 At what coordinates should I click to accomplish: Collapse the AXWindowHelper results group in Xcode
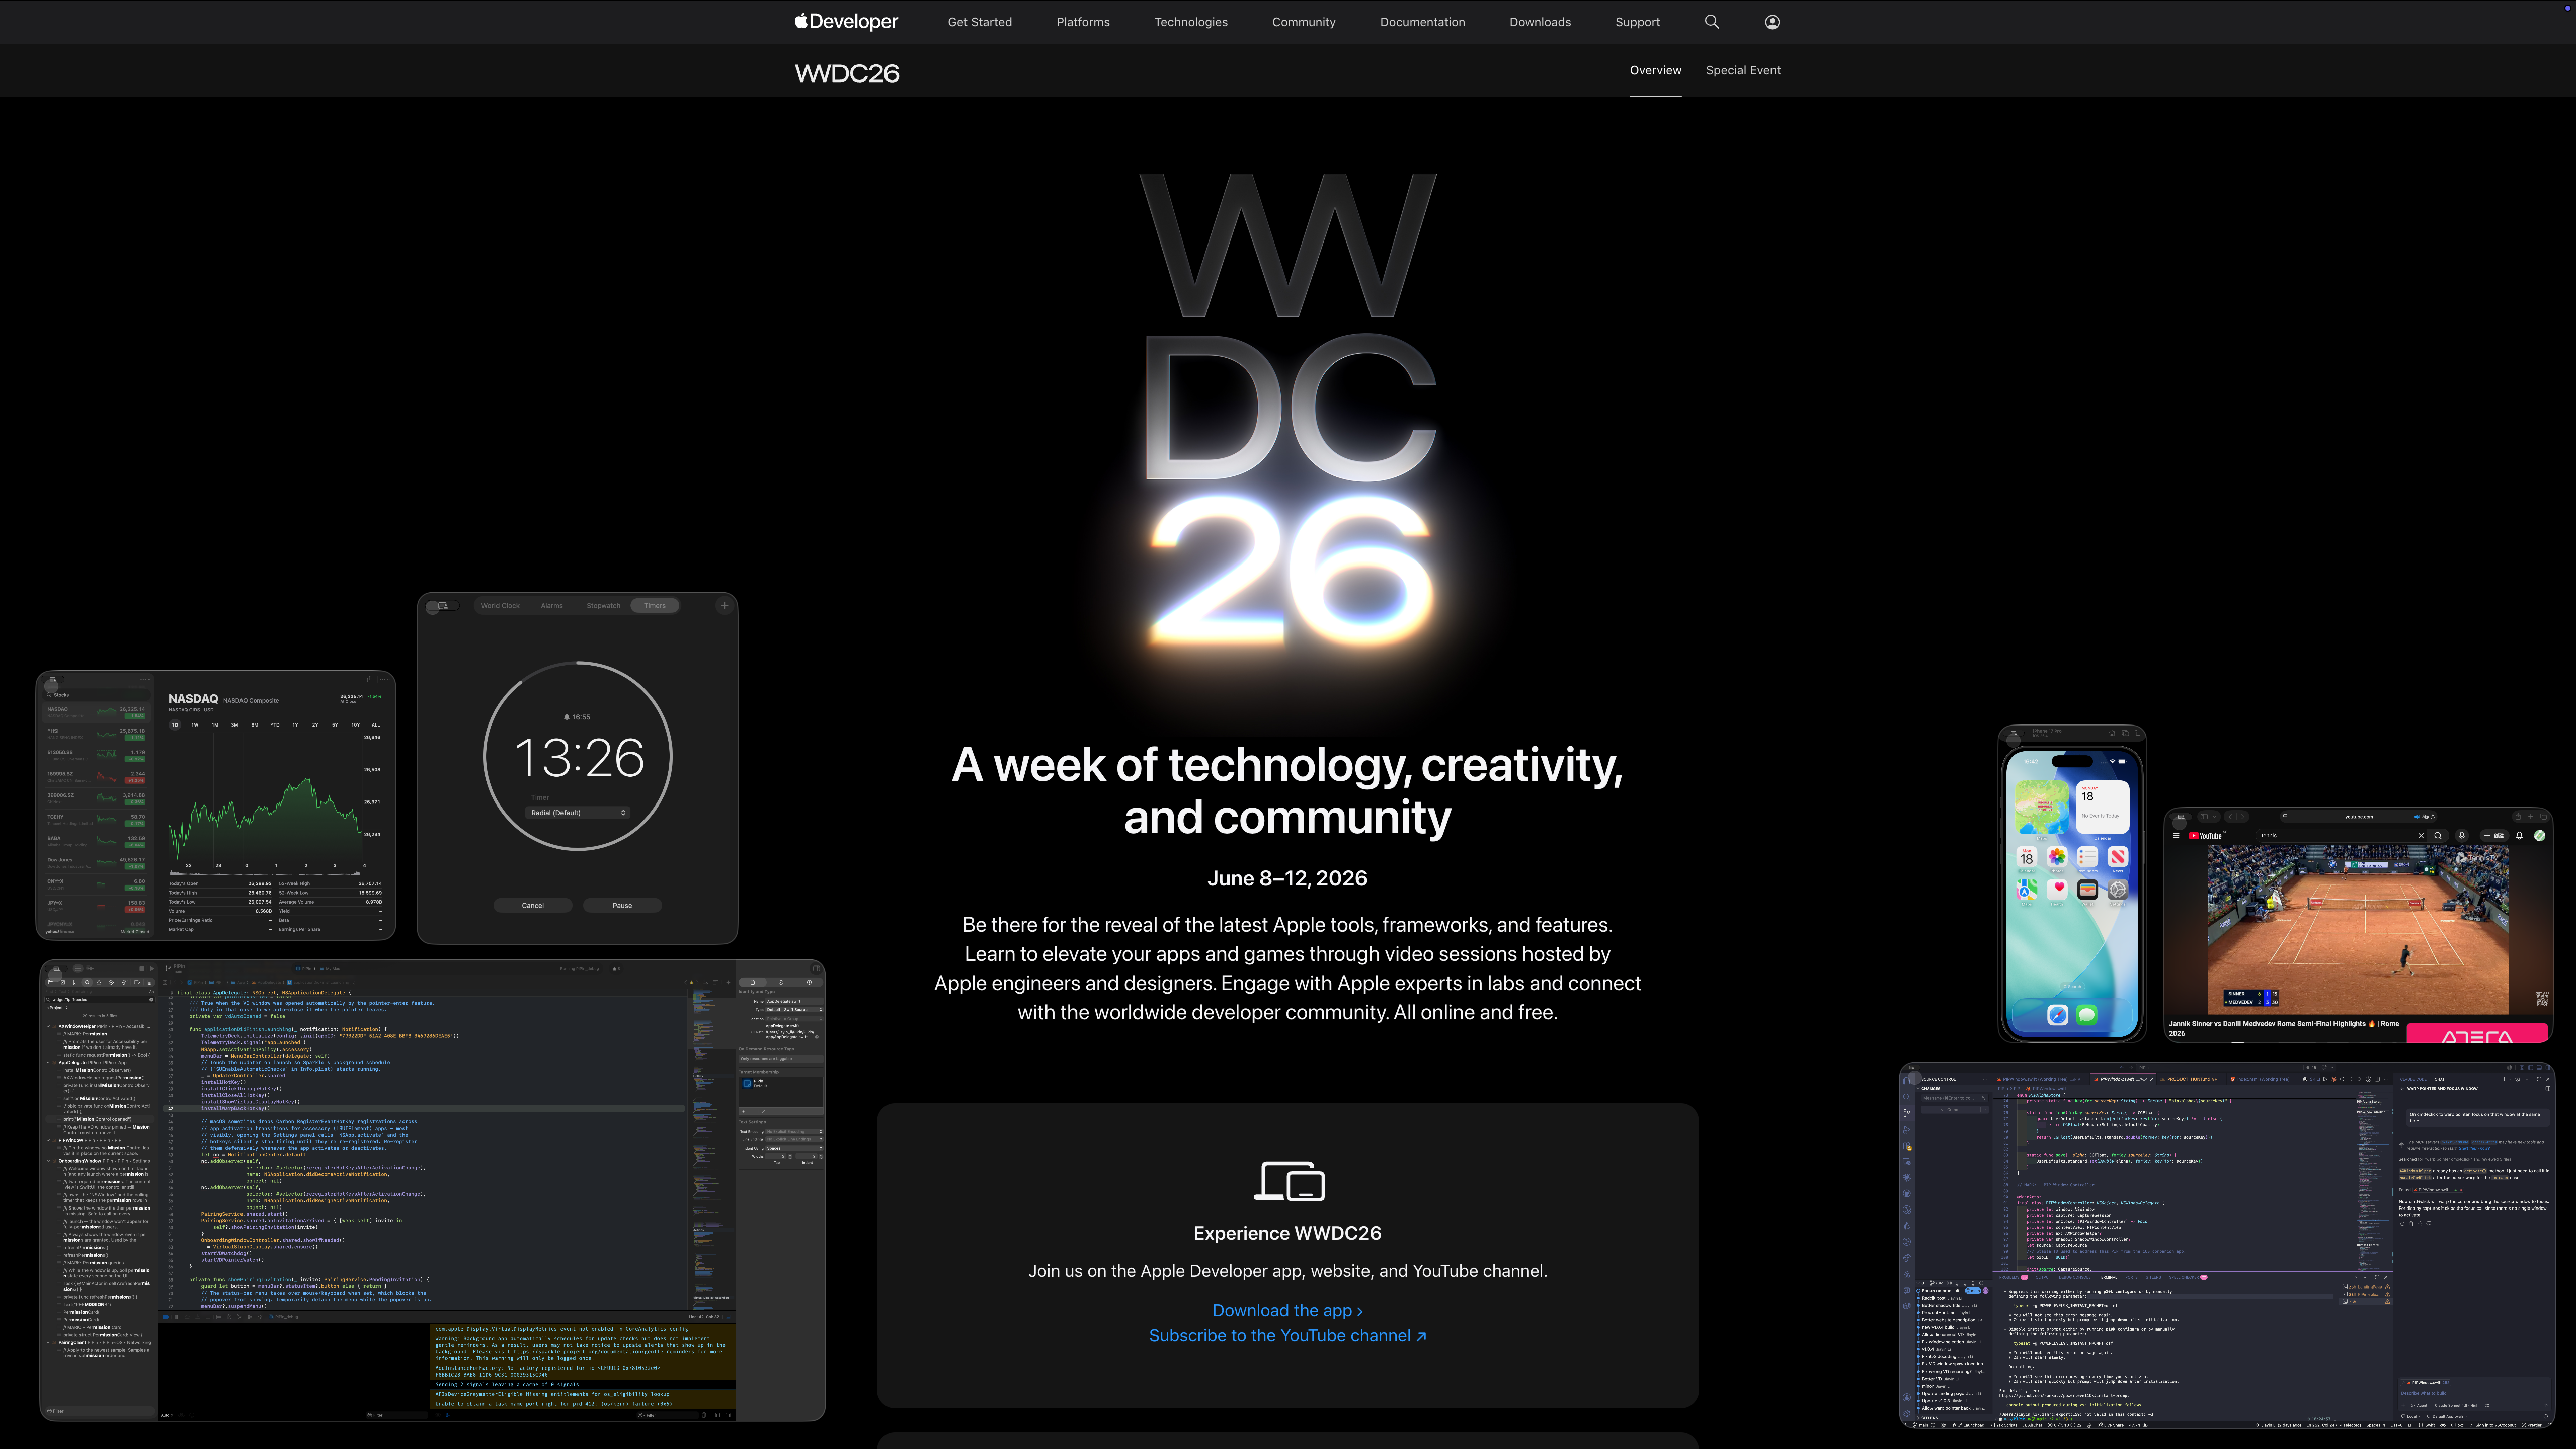pyautogui.click(x=48, y=1026)
